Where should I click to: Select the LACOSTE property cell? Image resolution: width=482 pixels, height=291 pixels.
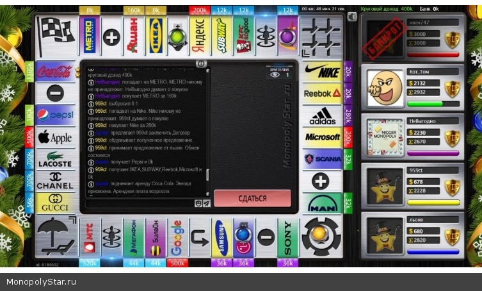point(55,159)
